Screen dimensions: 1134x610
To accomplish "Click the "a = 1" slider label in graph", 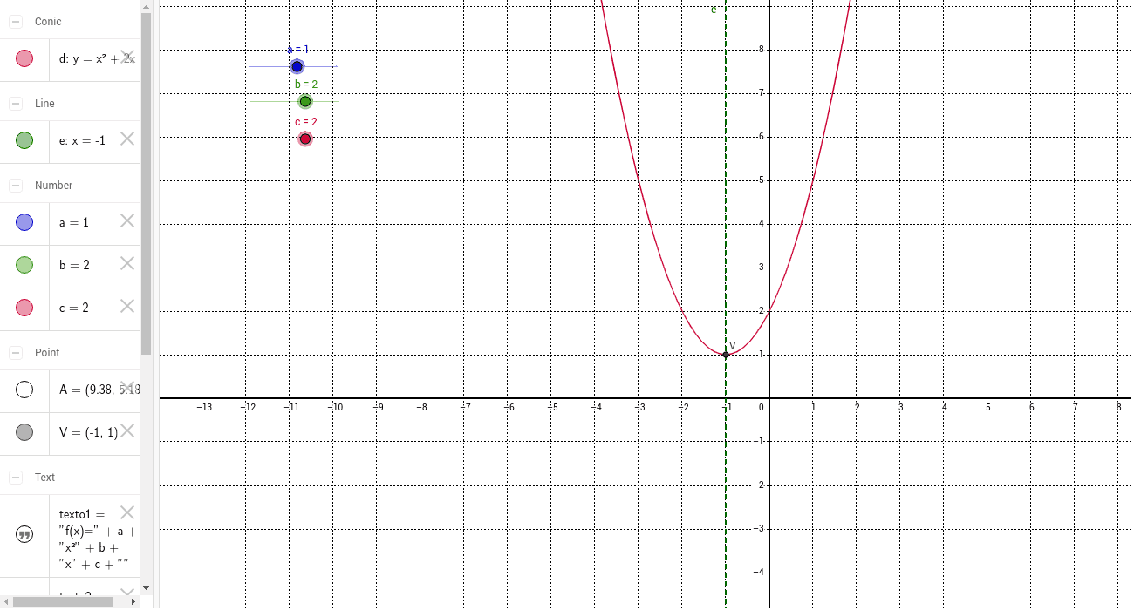I will (x=297, y=50).
